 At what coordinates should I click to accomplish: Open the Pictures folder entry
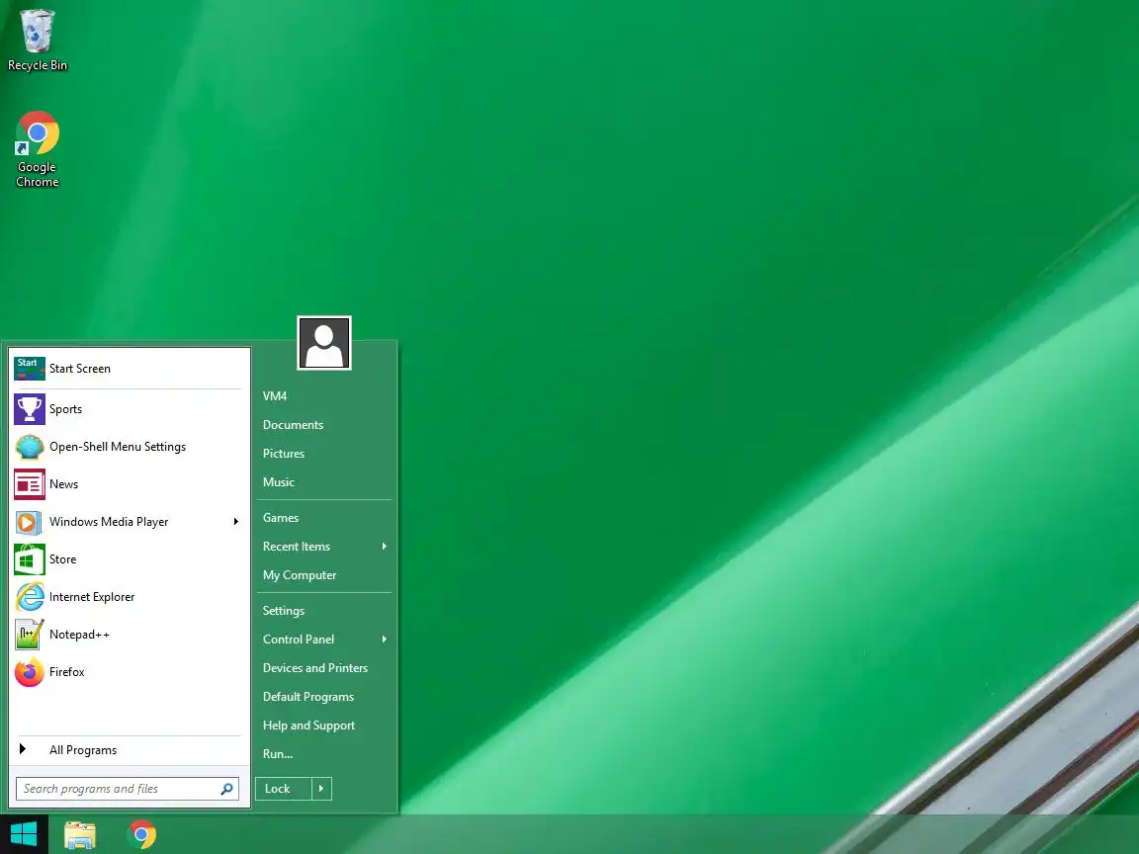coord(284,453)
